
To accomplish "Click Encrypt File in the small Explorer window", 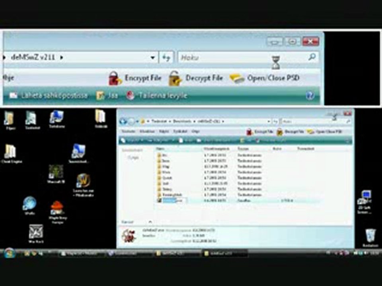I will [260, 131].
